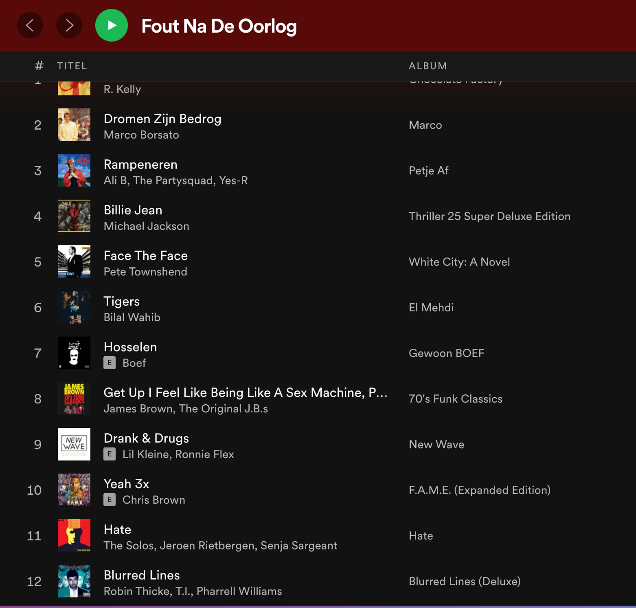Select the song Face The Face
The height and width of the screenshot is (608, 636).
[146, 256]
